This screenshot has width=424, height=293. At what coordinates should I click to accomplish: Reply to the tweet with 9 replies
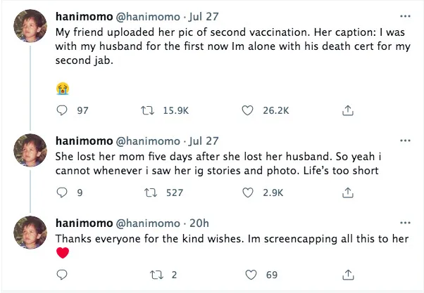61,193
